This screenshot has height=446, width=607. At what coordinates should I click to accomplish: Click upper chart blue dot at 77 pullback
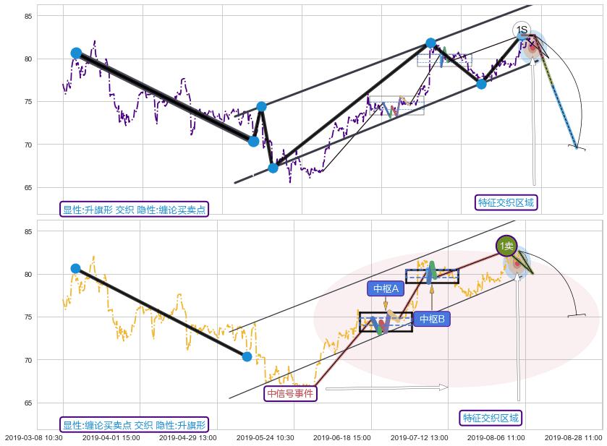point(481,84)
